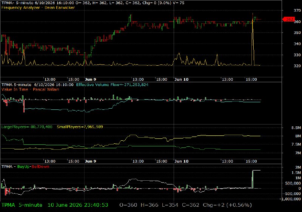Click the 7.5M axis label
302x212 pixels.
296,144
